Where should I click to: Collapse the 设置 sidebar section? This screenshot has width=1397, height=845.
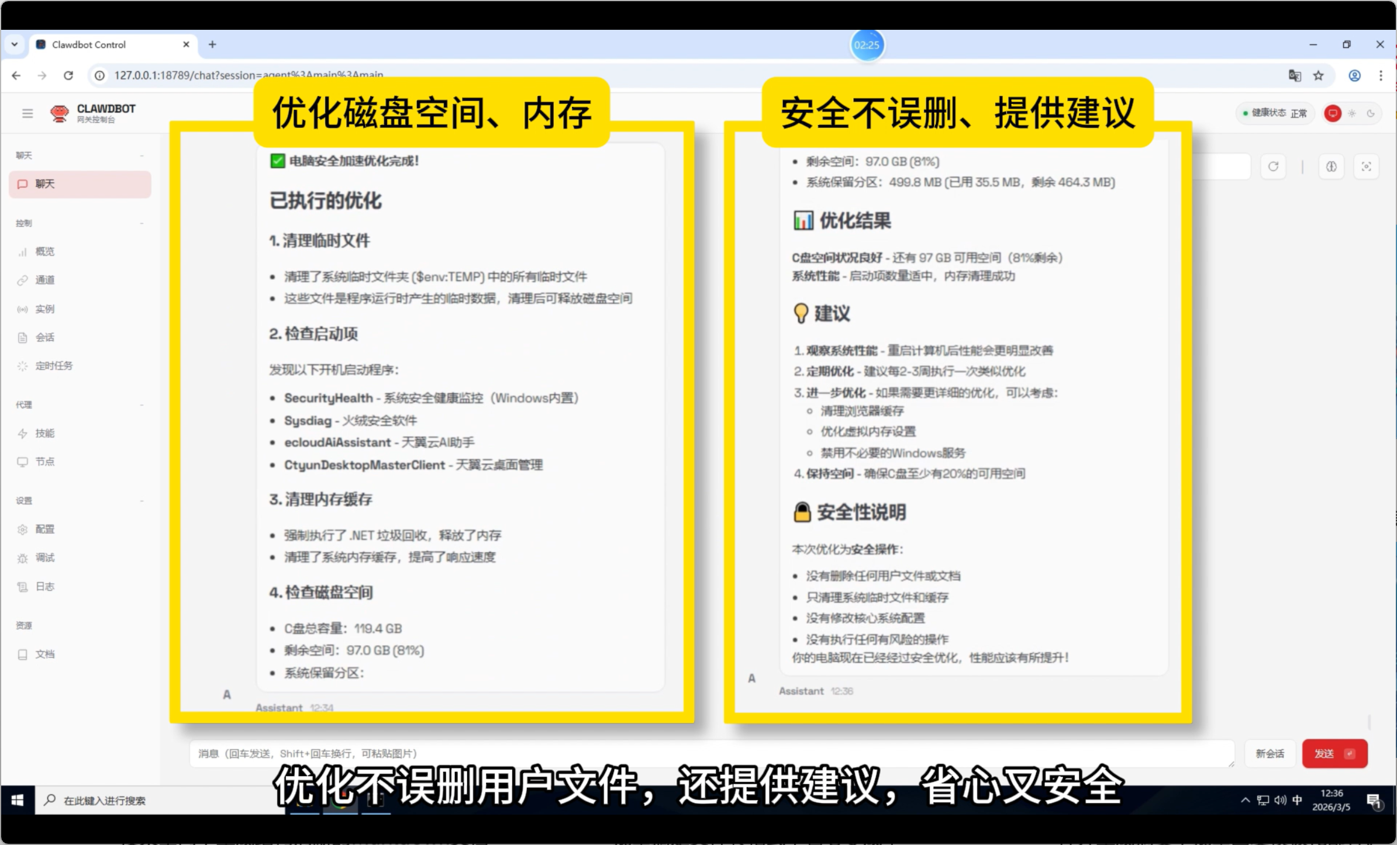click(x=142, y=501)
